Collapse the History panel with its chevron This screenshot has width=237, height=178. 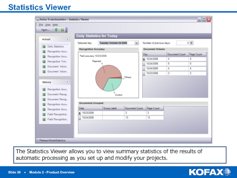click(67, 82)
